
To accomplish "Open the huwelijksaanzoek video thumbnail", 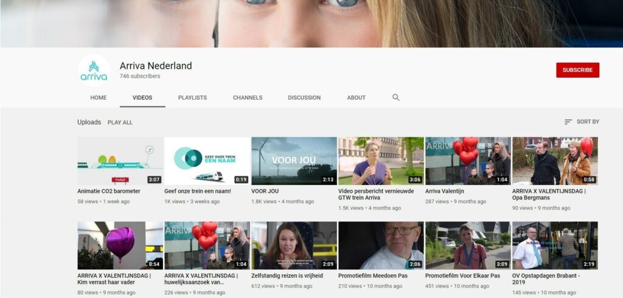I will tap(207, 246).
